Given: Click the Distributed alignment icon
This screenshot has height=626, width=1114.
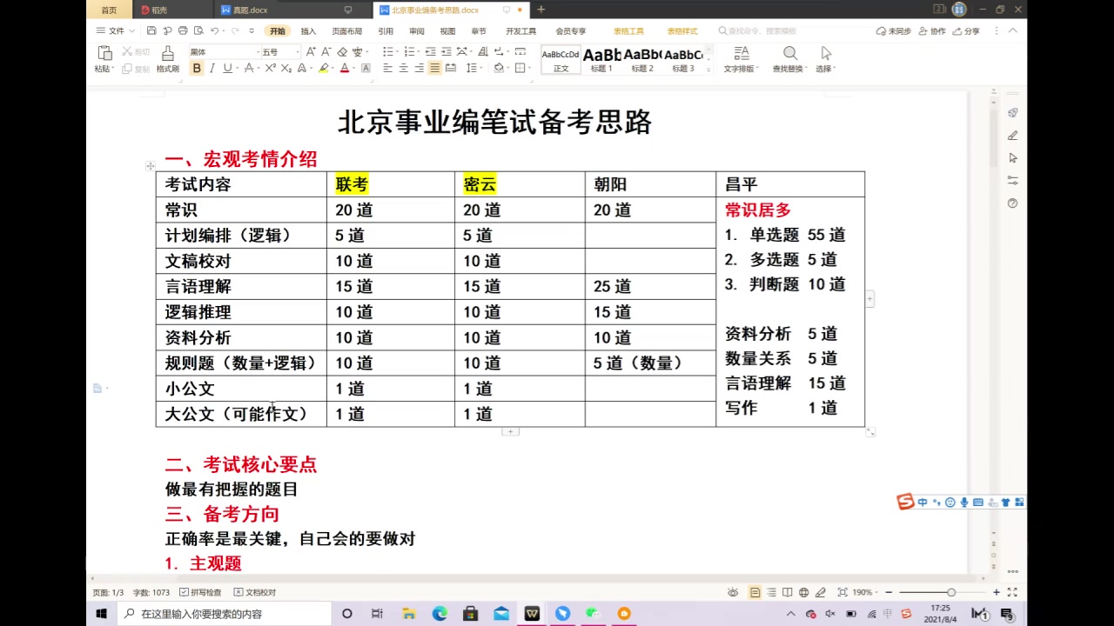Looking at the screenshot, I should [450, 68].
